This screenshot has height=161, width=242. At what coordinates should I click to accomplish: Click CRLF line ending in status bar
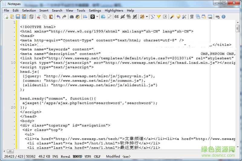(x=97, y=156)
